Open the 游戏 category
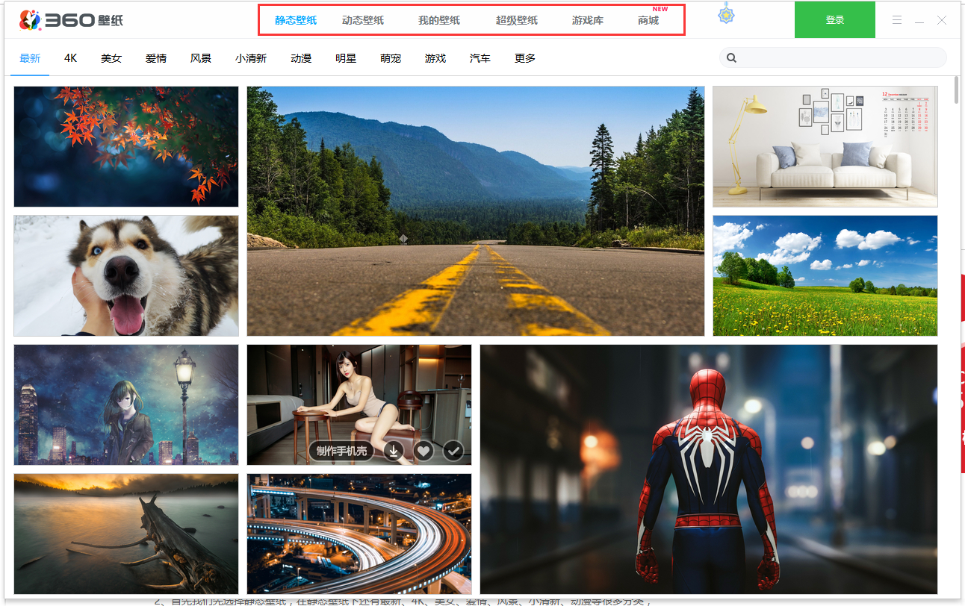The image size is (965, 606). click(435, 58)
